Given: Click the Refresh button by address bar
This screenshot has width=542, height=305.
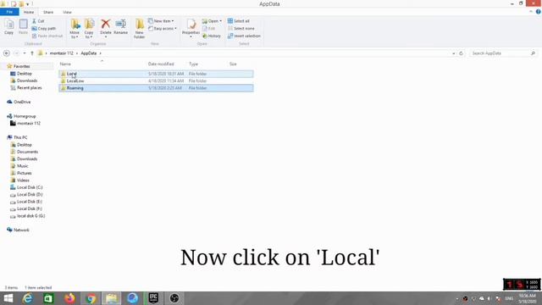Looking at the screenshot, I should 461,53.
